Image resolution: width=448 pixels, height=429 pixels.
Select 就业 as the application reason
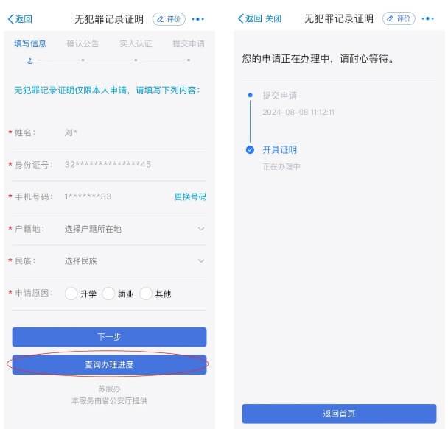coord(108,294)
